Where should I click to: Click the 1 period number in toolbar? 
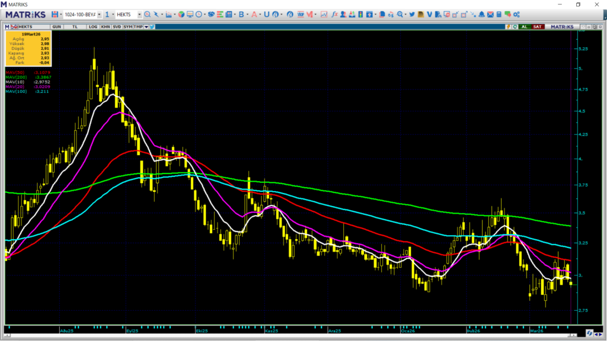click(x=107, y=14)
